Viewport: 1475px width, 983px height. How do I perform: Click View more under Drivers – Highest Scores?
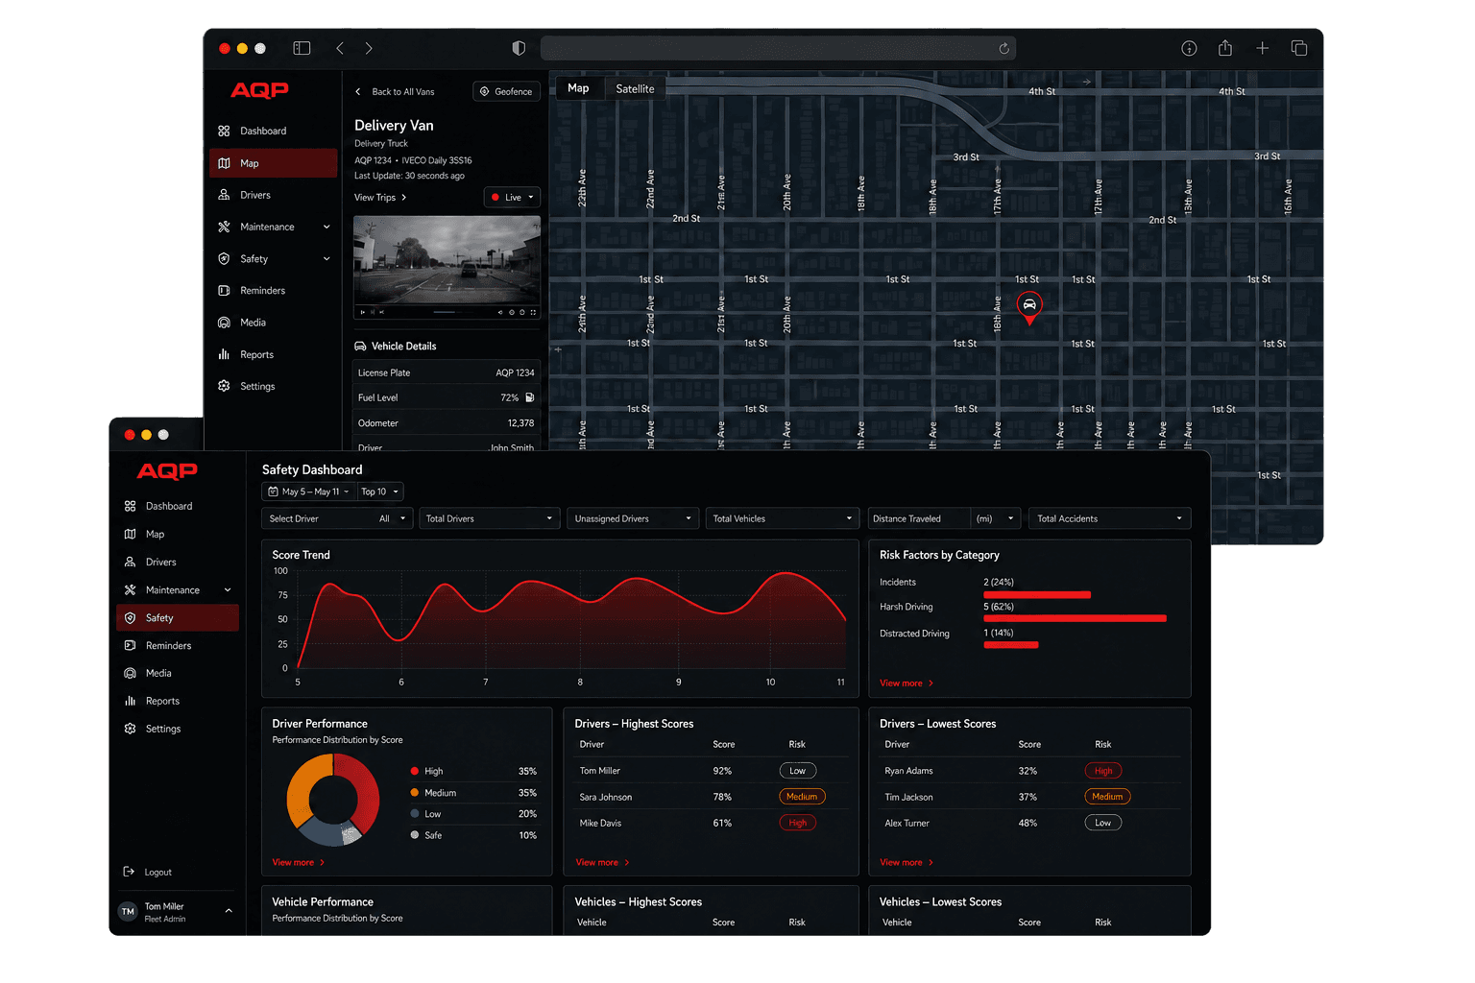point(602,863)
